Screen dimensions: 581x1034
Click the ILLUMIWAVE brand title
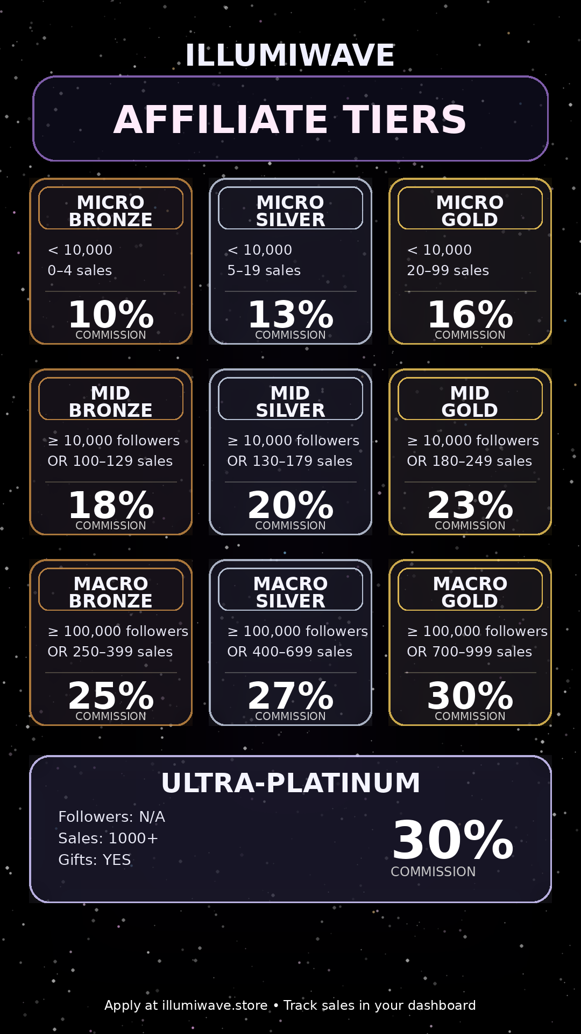point(290,55)
